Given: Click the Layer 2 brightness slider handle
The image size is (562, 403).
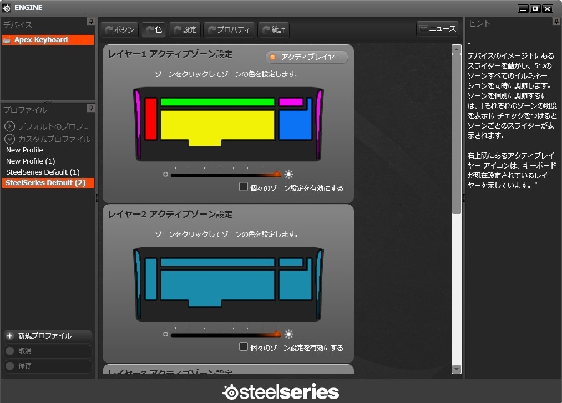Looking at the screenshot, I should pyautogui.click(x=277, y=334).
